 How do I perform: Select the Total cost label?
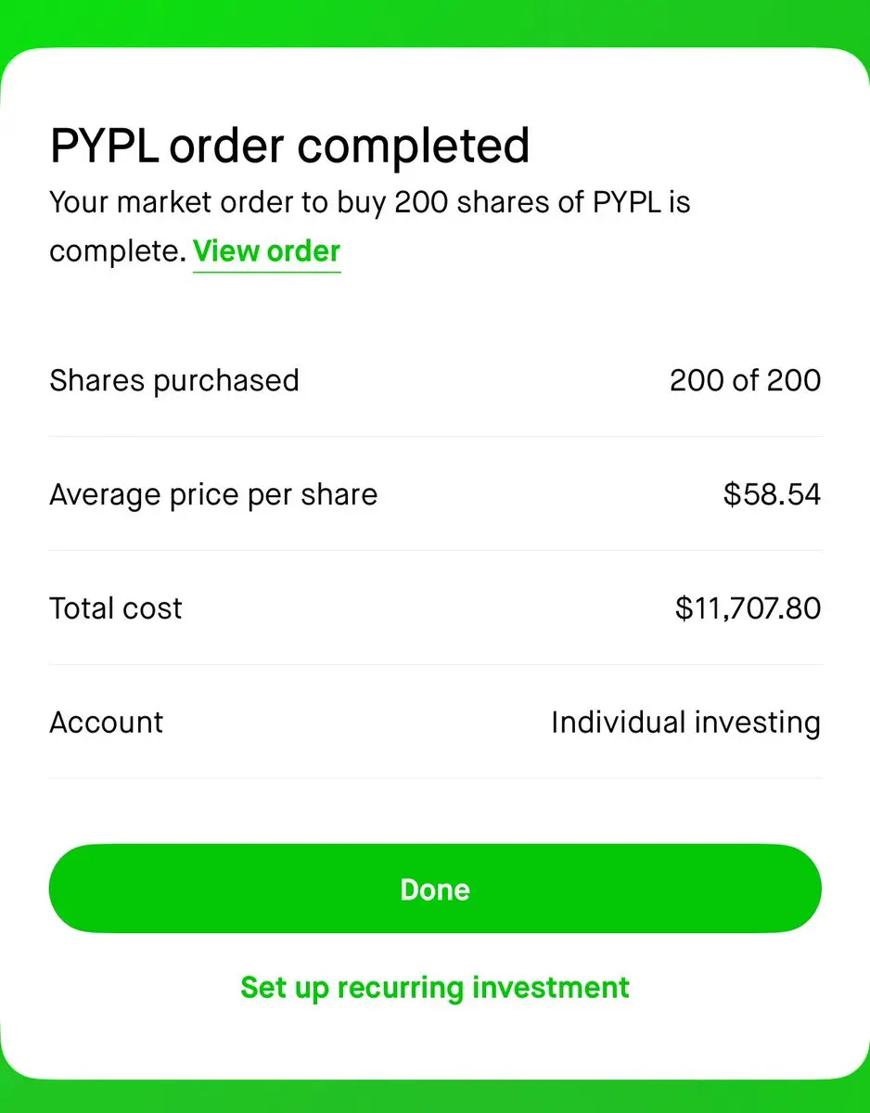(116, 608)
